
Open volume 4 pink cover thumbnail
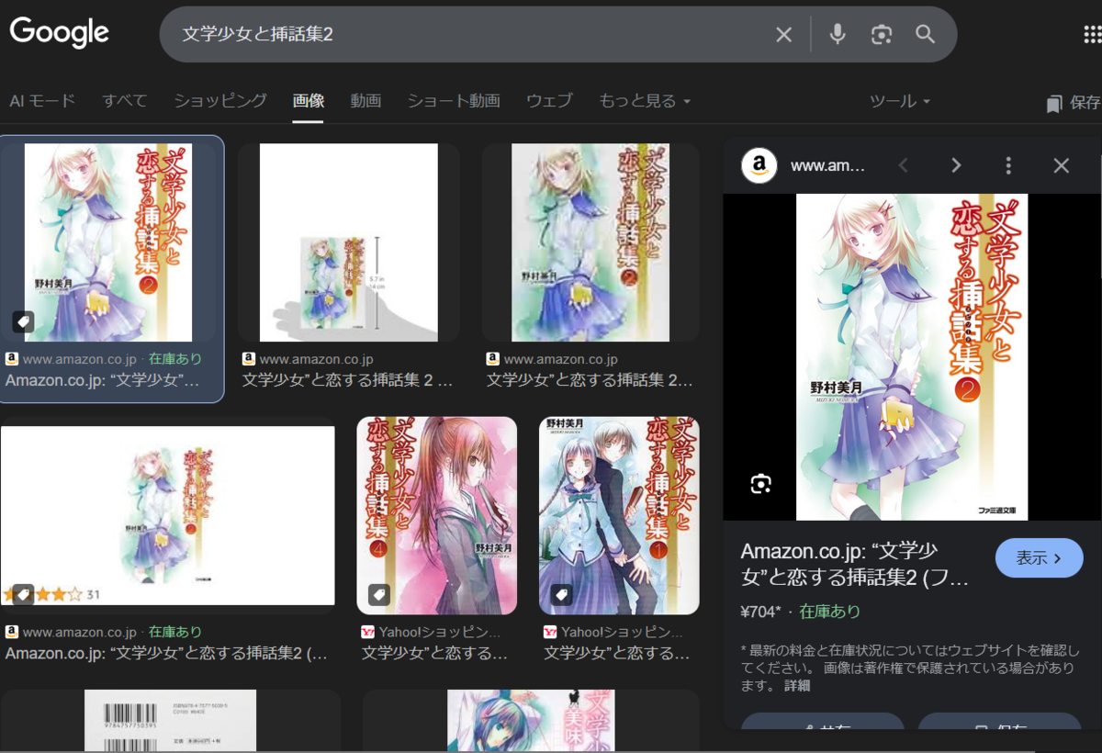point(437,515)
